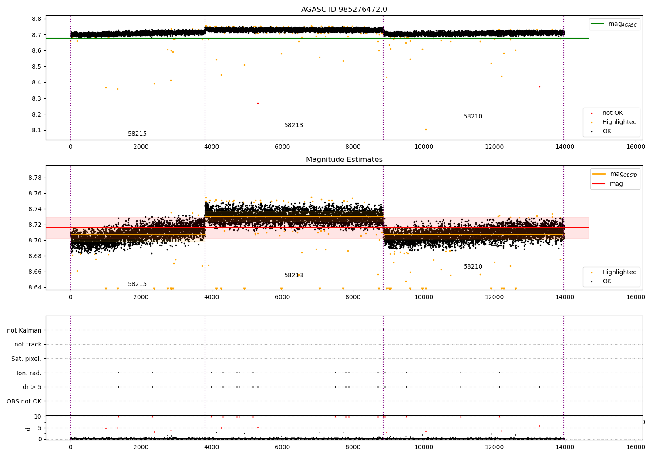The height and width of the screenshot is (457, 653).
Task: Click the obsid label 58210 in the top plot
Action: pos(473,117)
